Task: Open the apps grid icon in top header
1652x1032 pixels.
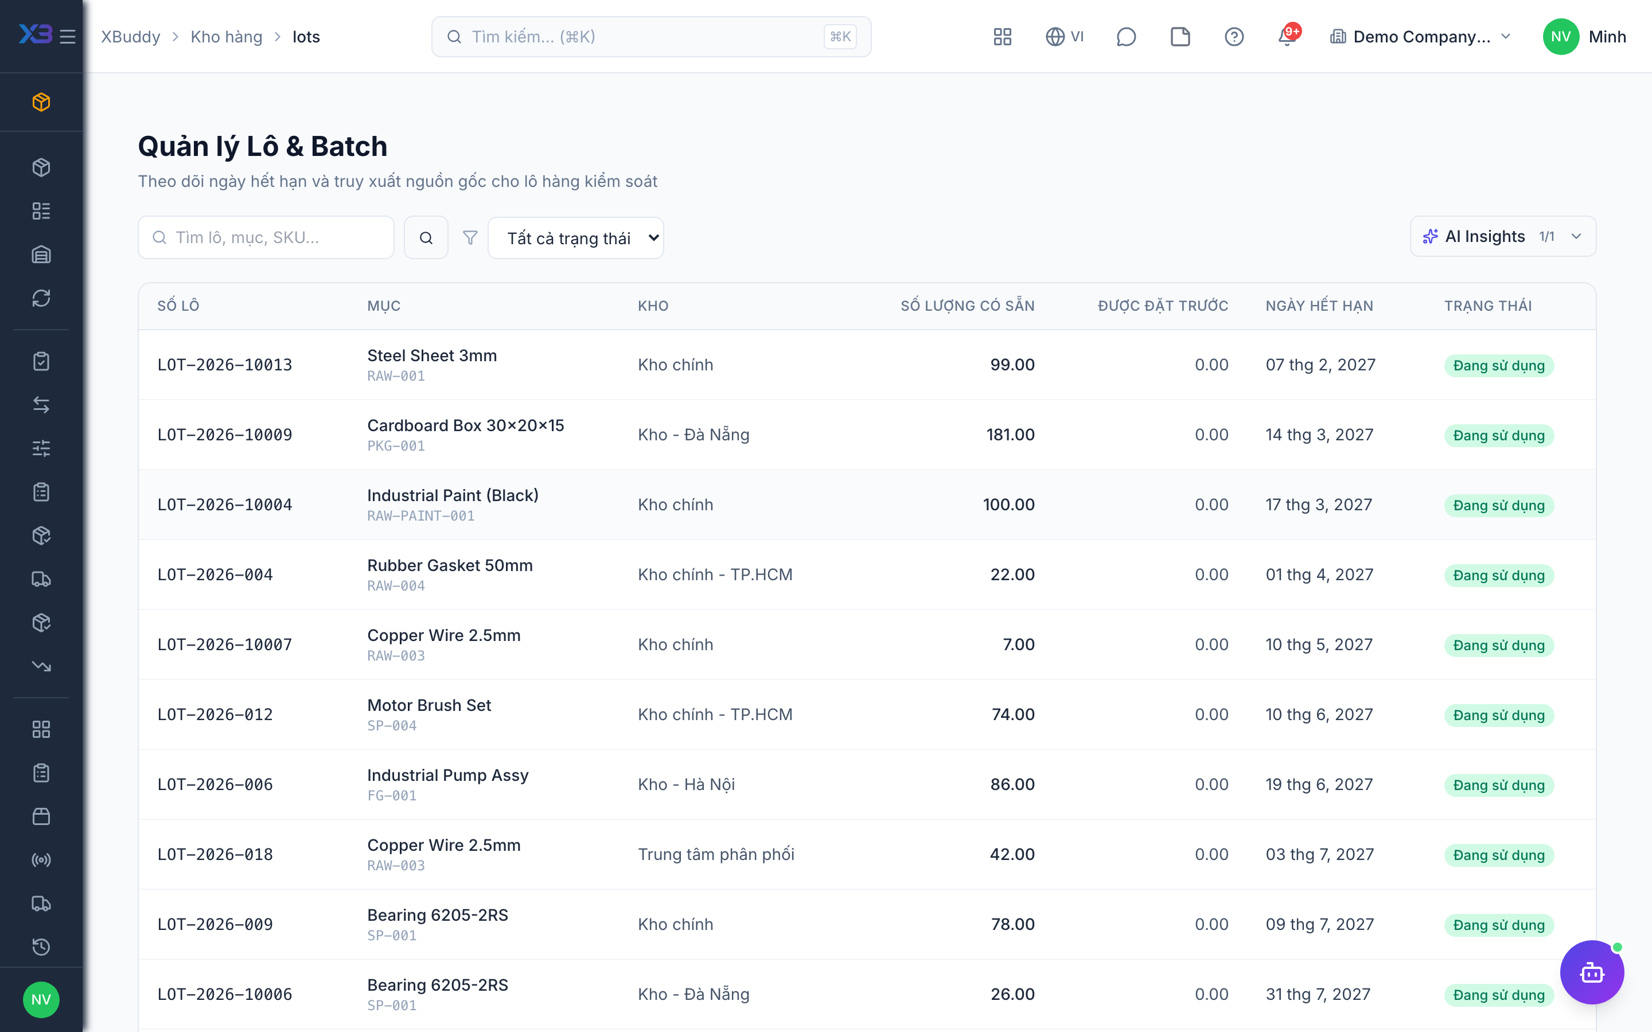Action: click(x=1002, y=36)
